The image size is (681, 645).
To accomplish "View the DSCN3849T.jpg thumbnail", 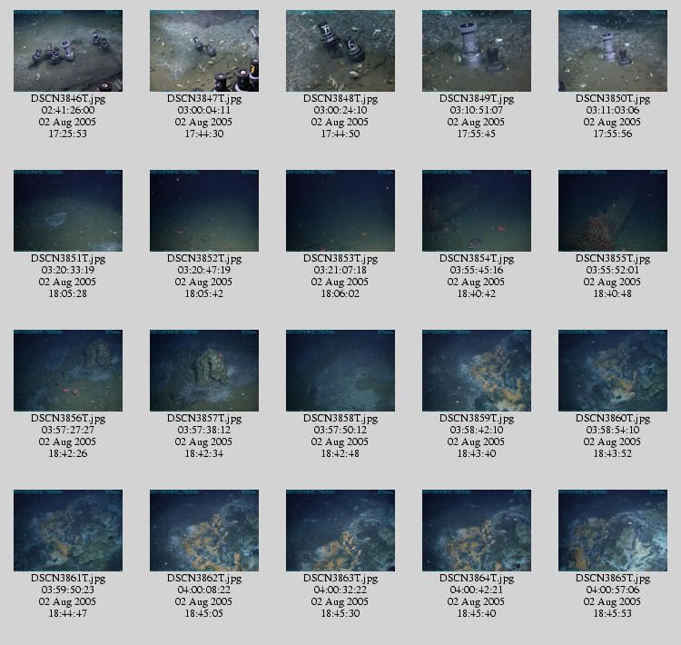I will click(x=477, y=51).
